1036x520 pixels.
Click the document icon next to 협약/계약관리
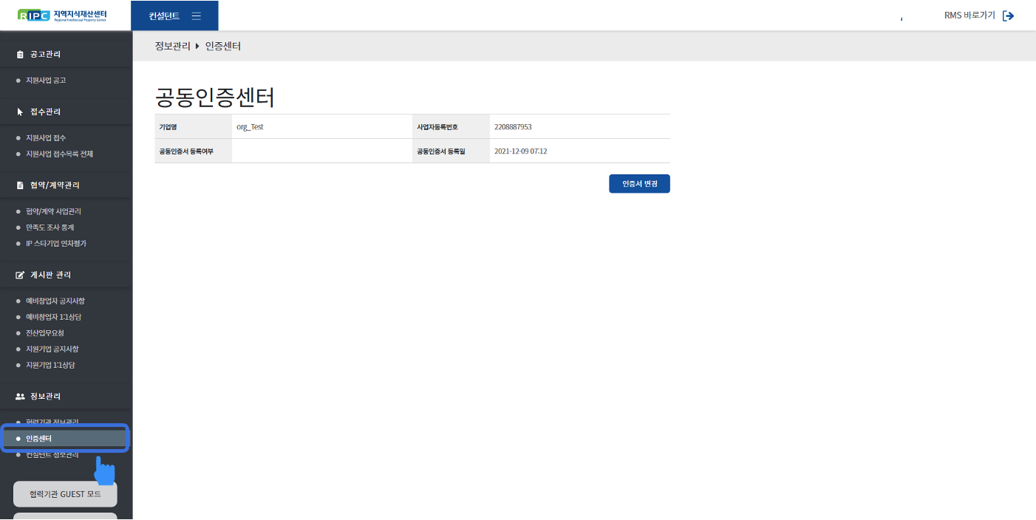pos(21,185)
